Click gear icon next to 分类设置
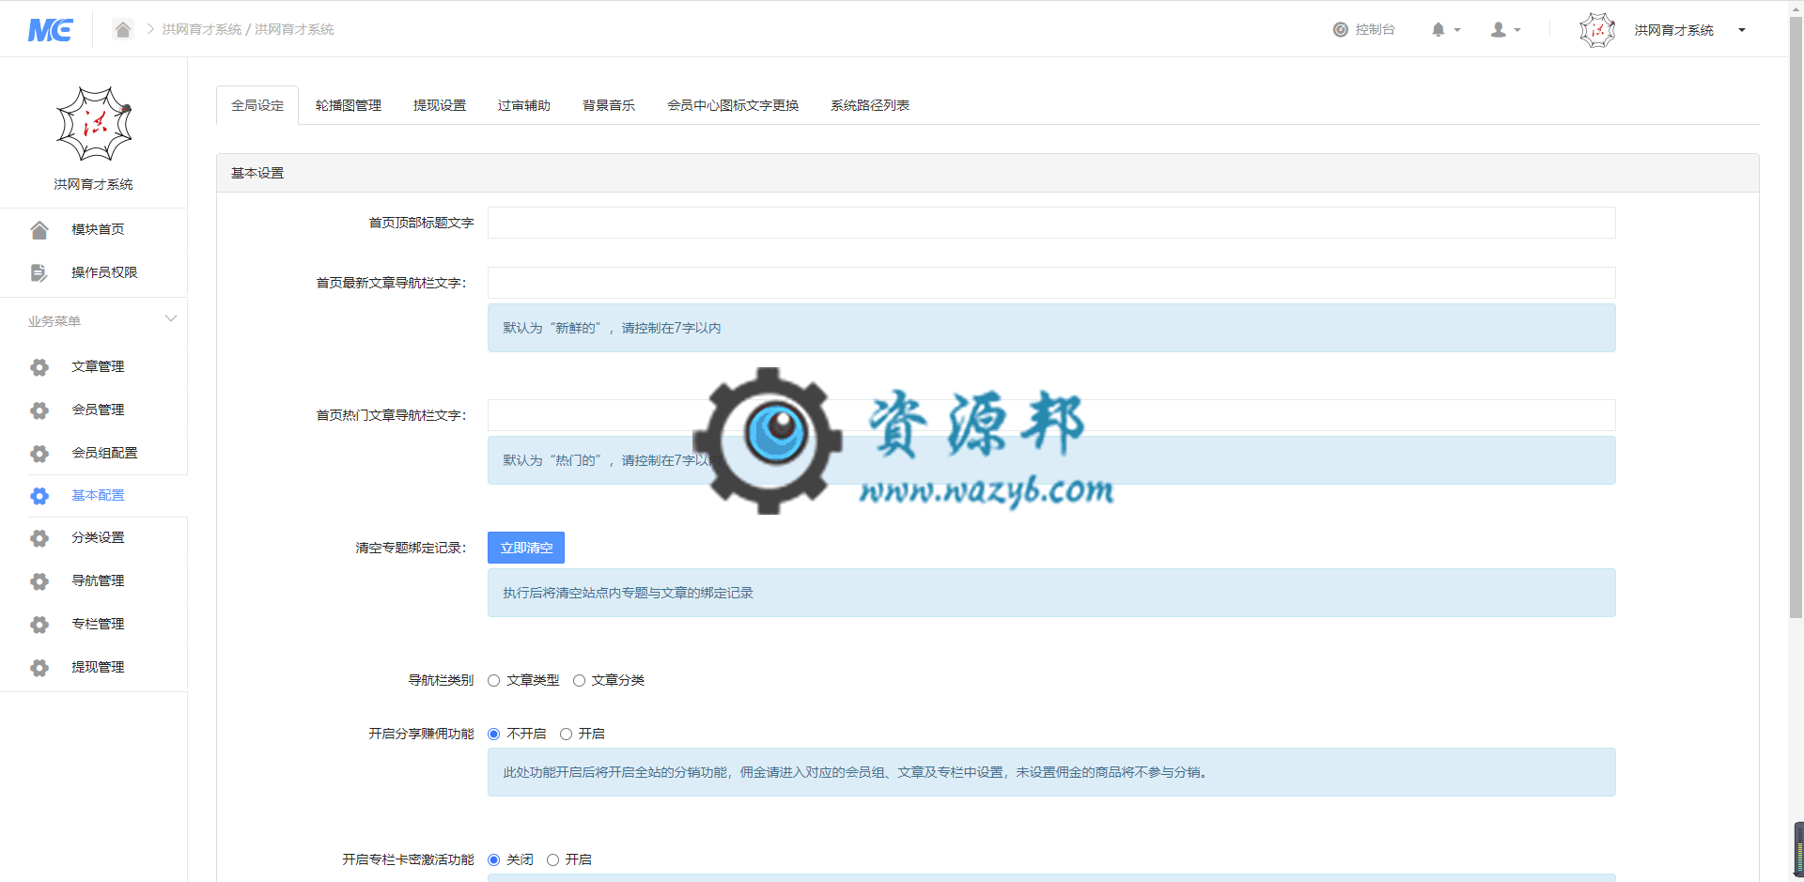The image size is (1804, 882). tap(39, 538)
